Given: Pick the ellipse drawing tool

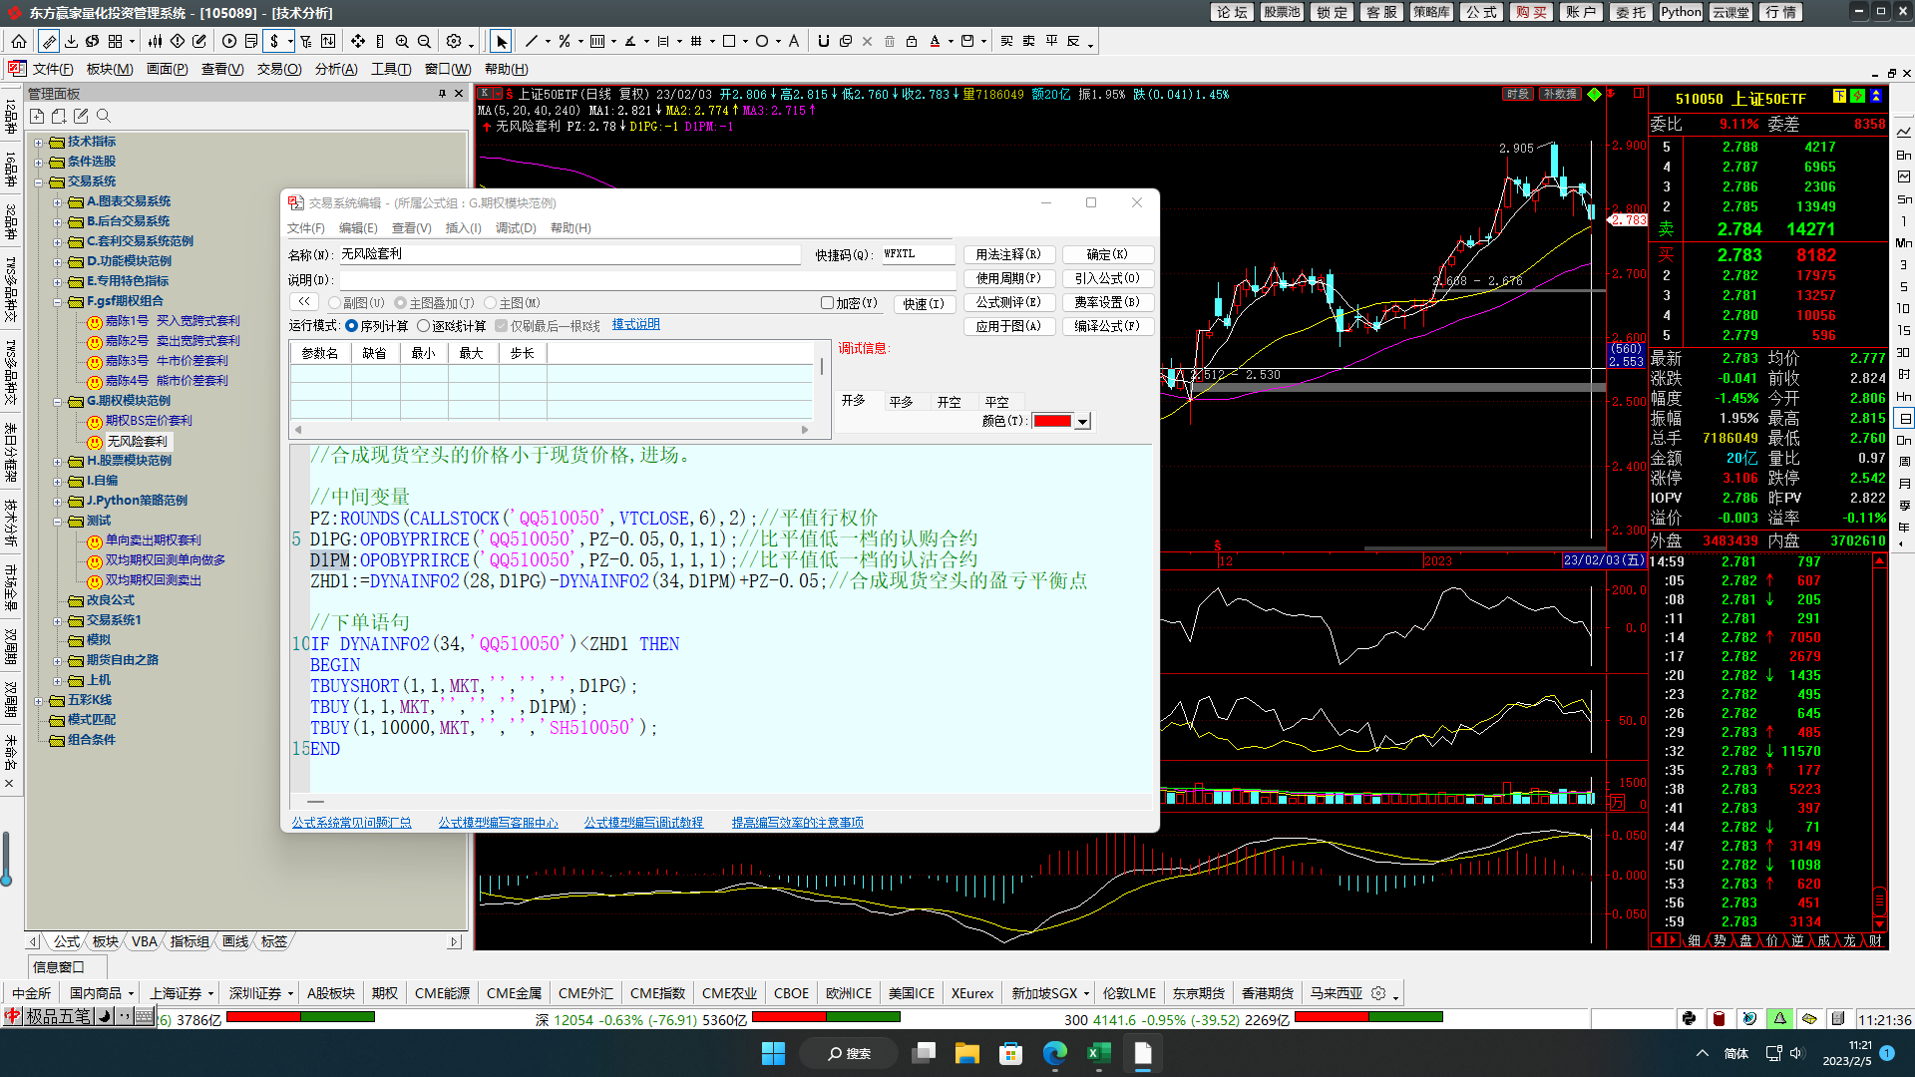Looking at the screenshot, I should point(762,41).
